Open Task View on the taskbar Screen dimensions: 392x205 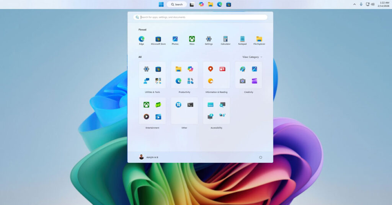(x=192, y=5)
